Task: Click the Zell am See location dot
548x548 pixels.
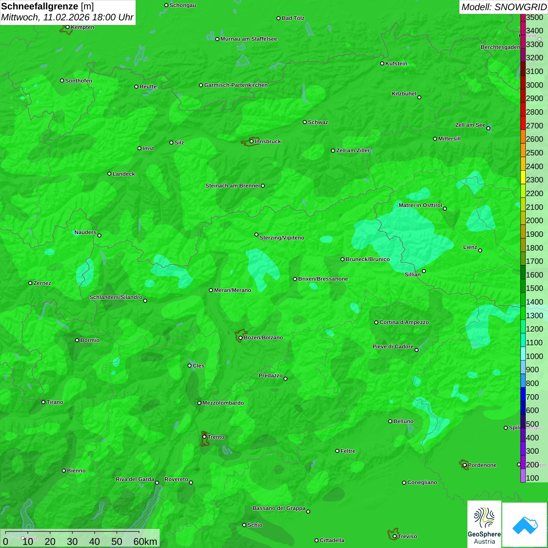Action: 488,128
